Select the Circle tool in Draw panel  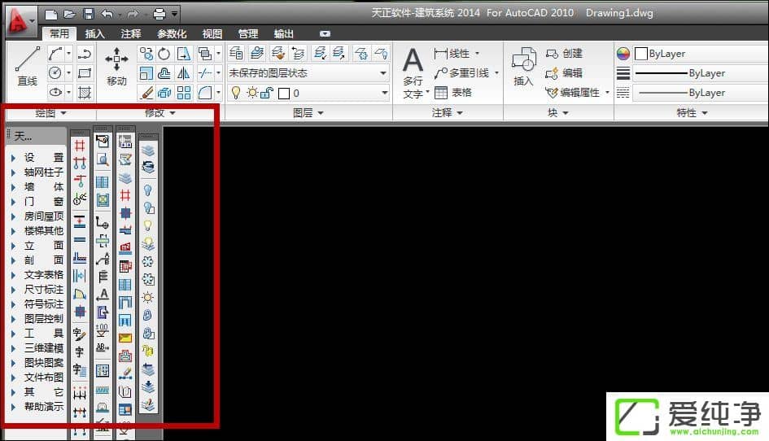[55, 73]
